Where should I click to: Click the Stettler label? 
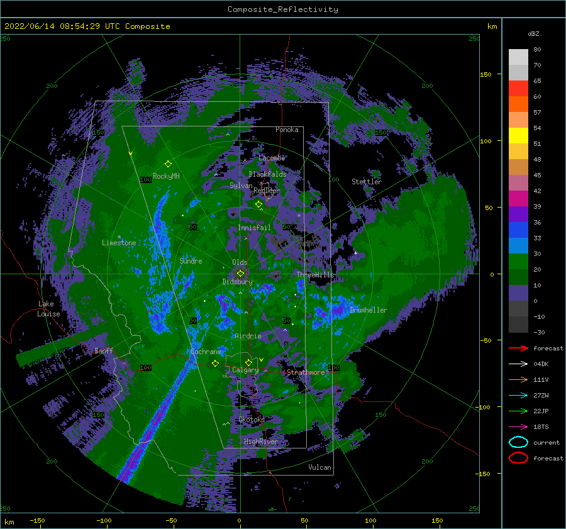pos(367,182)
